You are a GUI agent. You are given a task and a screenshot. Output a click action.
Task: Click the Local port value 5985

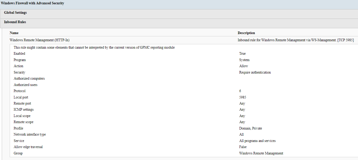(x=243, y=97)
